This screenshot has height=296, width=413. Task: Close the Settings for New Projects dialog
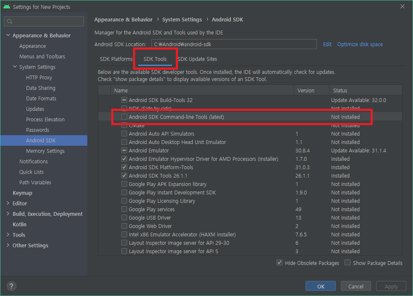402,6
